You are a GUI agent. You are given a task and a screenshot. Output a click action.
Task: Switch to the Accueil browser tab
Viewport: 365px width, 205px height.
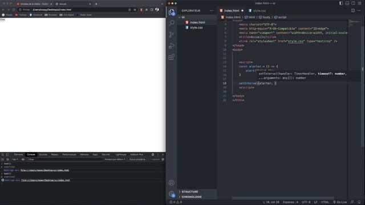point(72,4)
